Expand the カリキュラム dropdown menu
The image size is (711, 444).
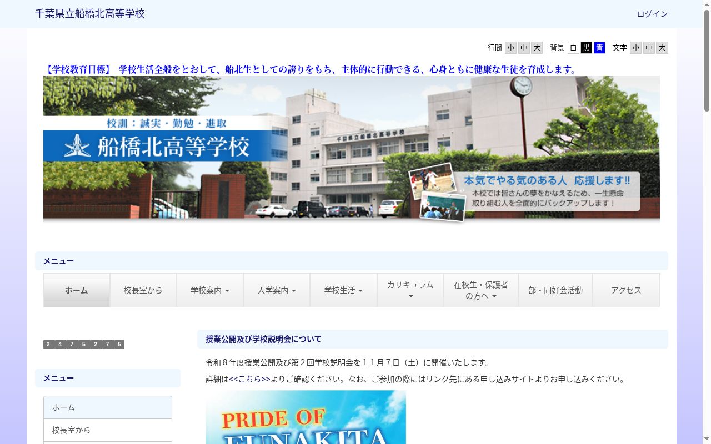coord(410,290)
